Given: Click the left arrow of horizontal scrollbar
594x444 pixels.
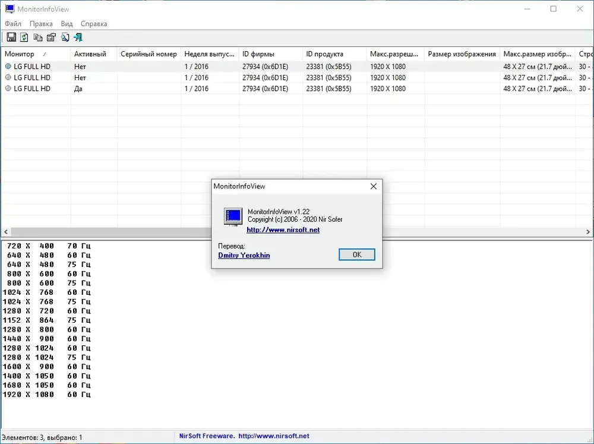Looking at the screenshot, I should (6, 232).
